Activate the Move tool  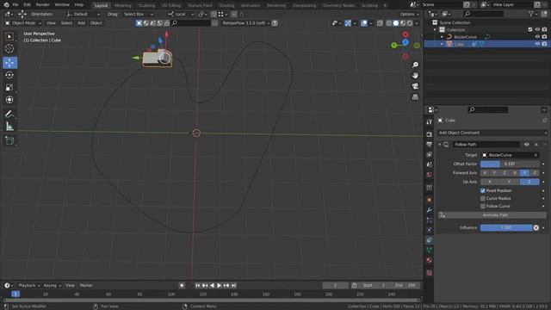pyautogui.click(x=9, y=63)
